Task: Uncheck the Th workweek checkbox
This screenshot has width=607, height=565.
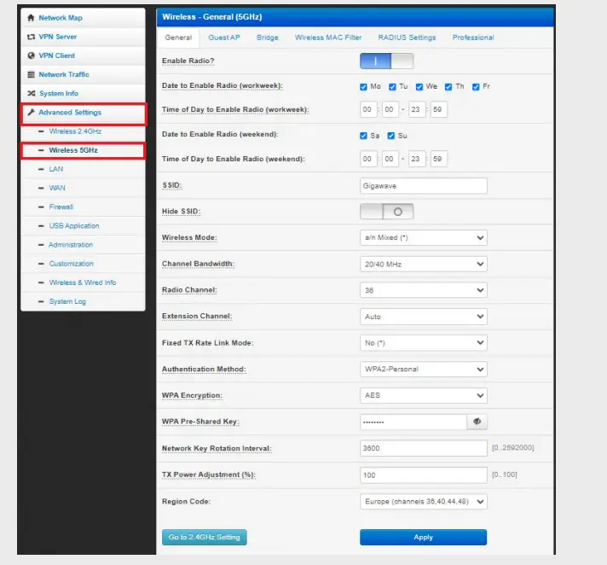Action: (448, 87)
